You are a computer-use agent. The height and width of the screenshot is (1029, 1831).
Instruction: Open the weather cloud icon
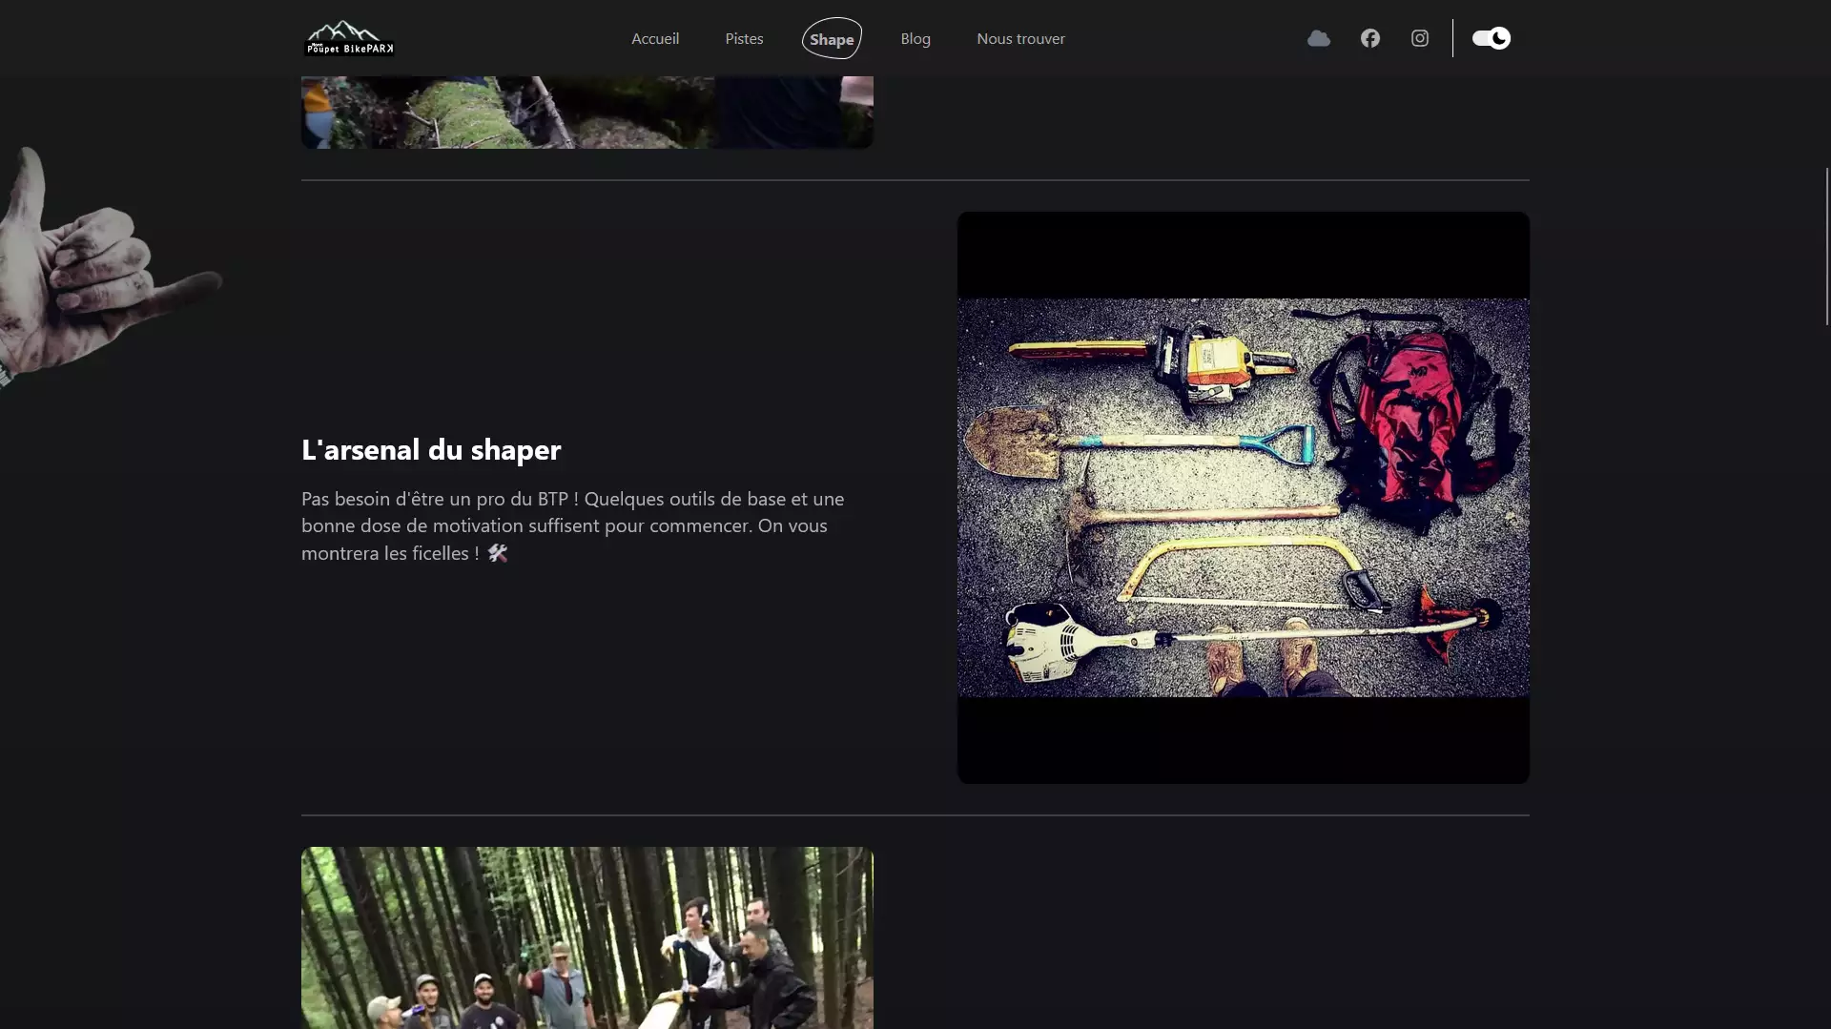click(1318, 38)
